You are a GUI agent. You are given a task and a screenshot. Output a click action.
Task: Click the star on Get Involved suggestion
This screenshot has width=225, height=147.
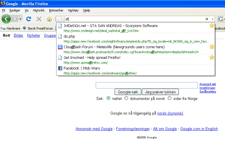[212, 57]
